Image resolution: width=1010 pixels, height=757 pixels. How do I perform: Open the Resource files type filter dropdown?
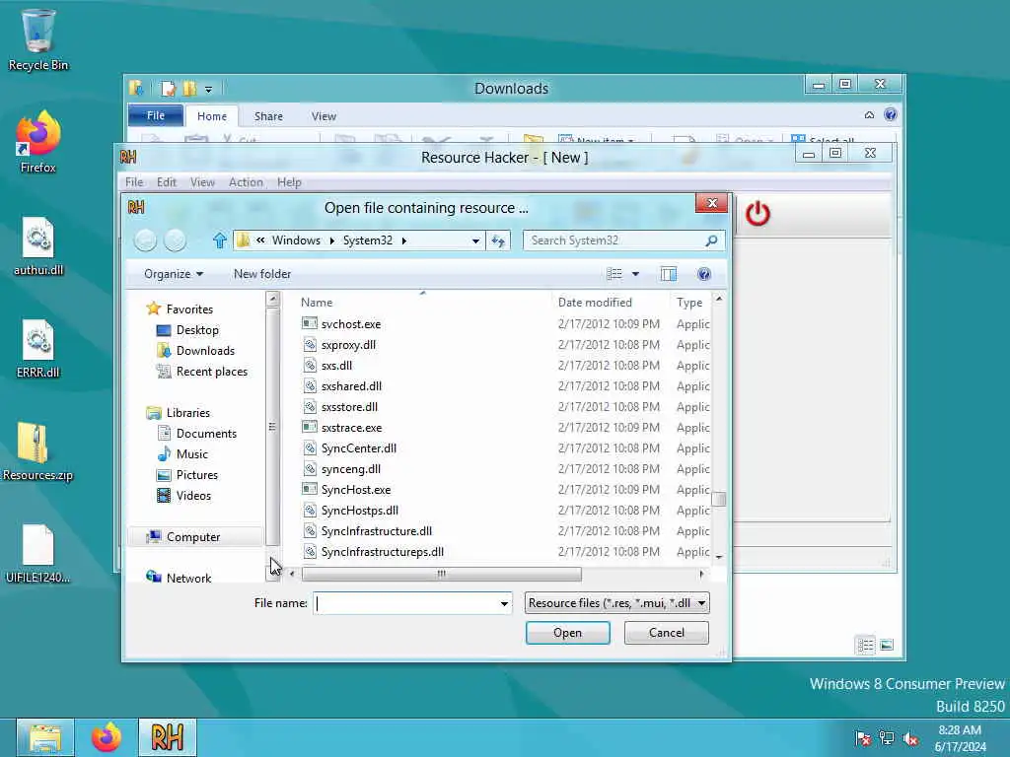(617, 603)
